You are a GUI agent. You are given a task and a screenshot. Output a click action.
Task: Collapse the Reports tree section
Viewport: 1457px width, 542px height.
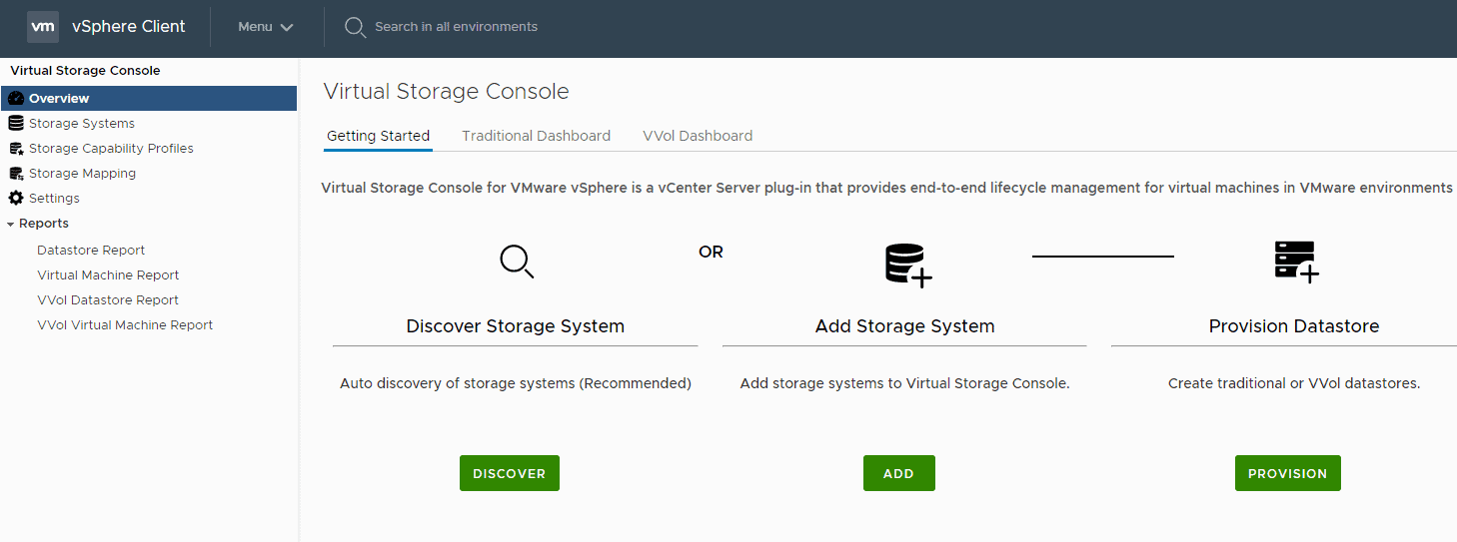tap(10, 224)
